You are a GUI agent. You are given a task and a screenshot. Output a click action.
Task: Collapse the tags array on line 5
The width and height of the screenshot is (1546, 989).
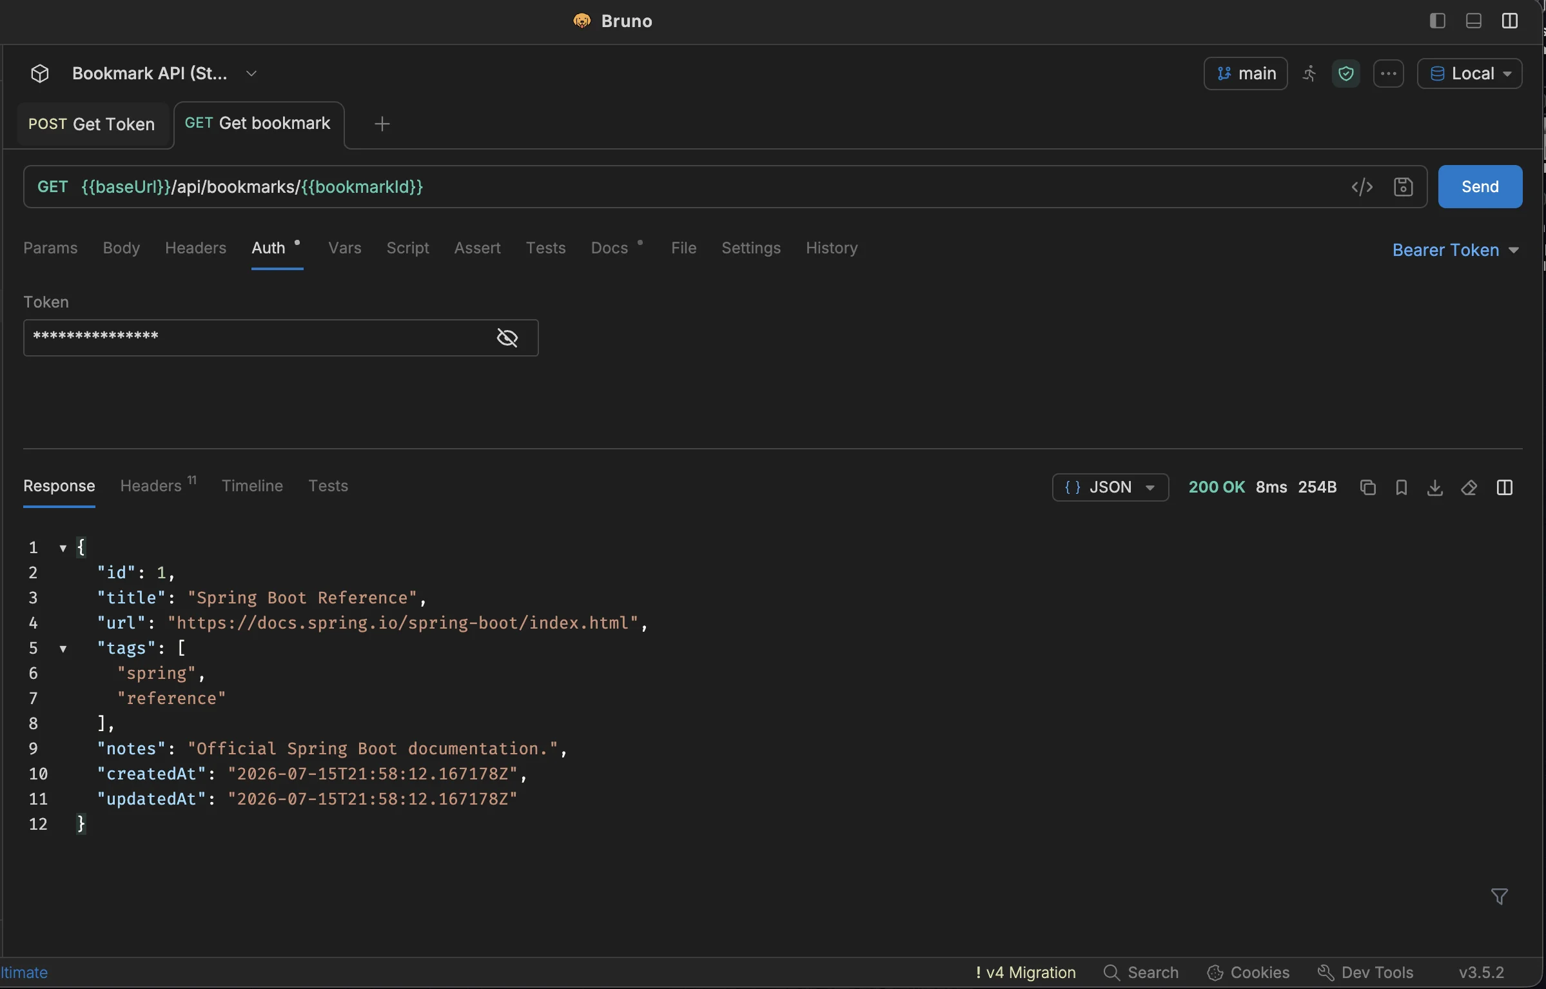coord(63,649)
